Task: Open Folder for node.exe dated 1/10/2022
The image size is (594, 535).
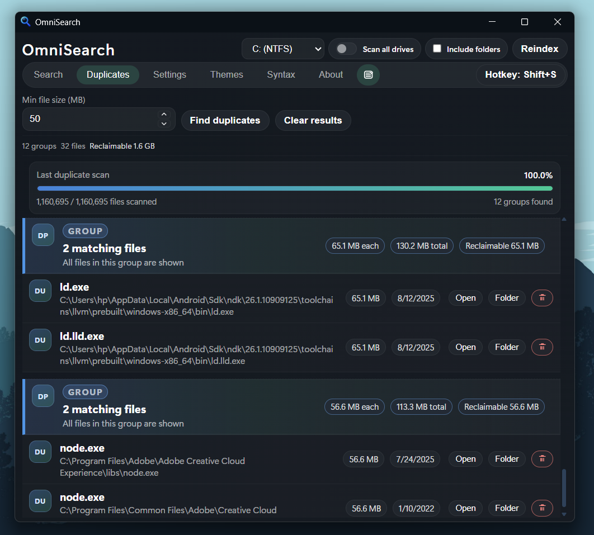Action: click(x=507, y=508)
